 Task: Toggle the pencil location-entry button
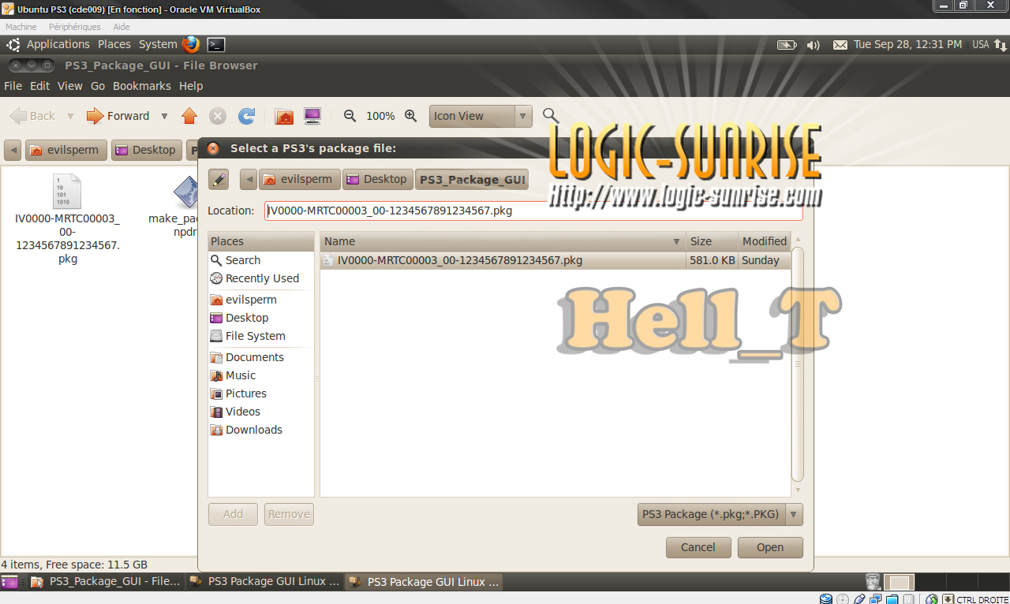coord(219,180)
